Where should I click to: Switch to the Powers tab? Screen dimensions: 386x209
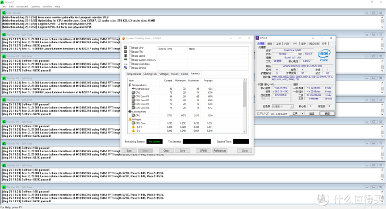(x=174, y=74)
